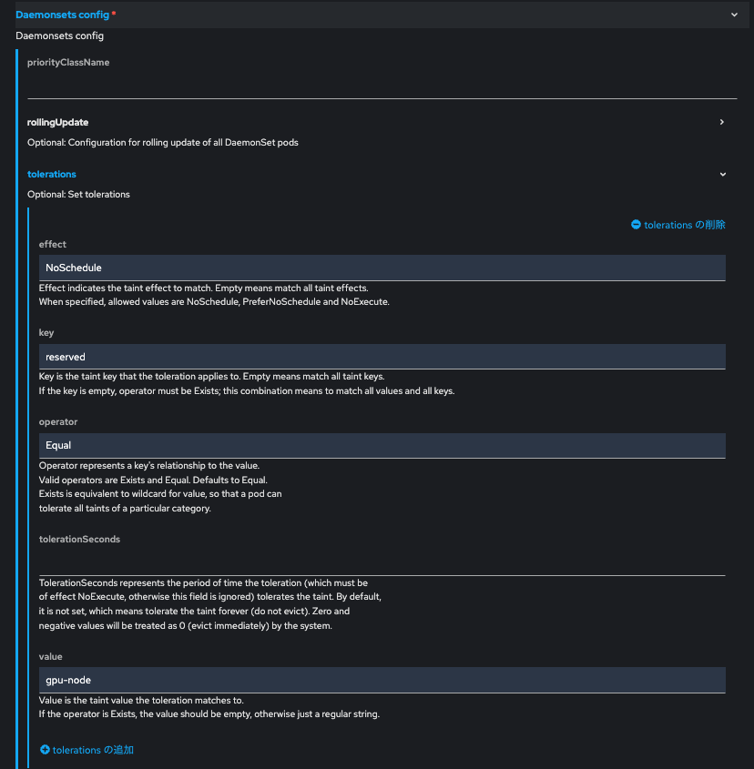The height and width of the screenshot is (769, 754).
Task: Click the "priorityClassName" field label
Action: coord(68,63)
